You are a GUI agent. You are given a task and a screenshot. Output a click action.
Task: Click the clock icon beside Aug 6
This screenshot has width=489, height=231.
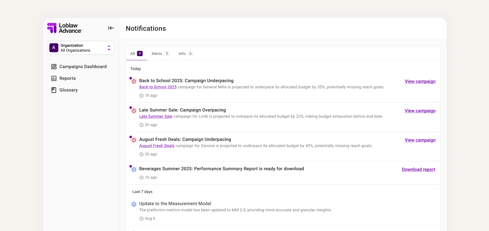click(142, 219)
